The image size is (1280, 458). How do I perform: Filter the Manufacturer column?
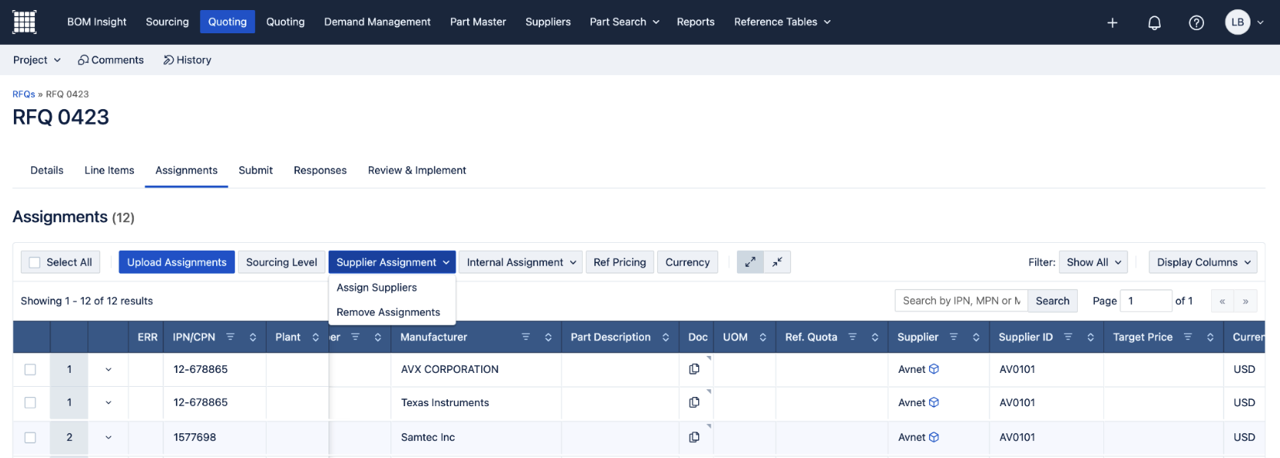(x=525, y=337)
